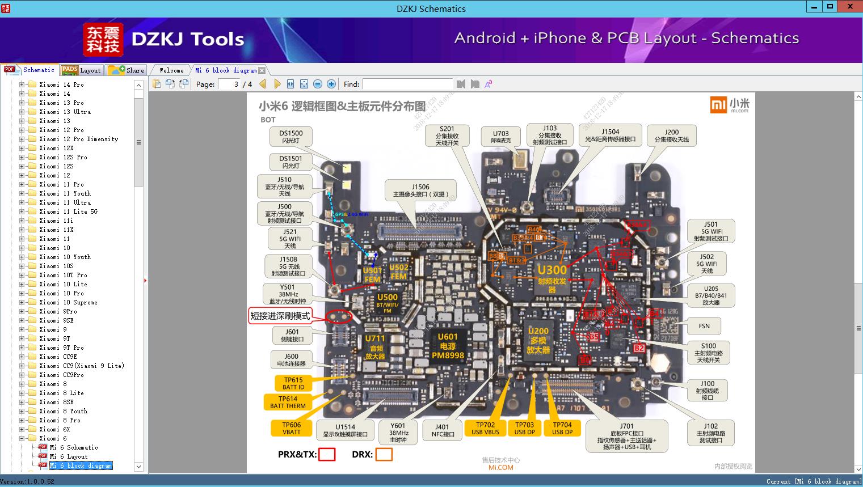Screen dimensions: 863x487
Task: Click the Xiaomi 14 Pro folder icon
Action: pos(32,84)
